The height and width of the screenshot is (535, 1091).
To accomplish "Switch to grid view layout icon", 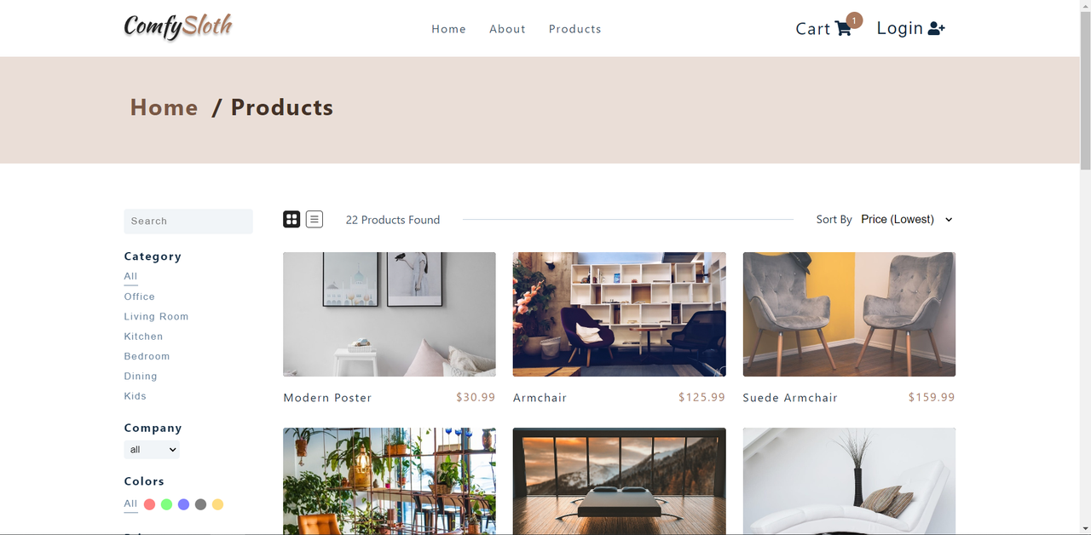I will click(292, 220).
